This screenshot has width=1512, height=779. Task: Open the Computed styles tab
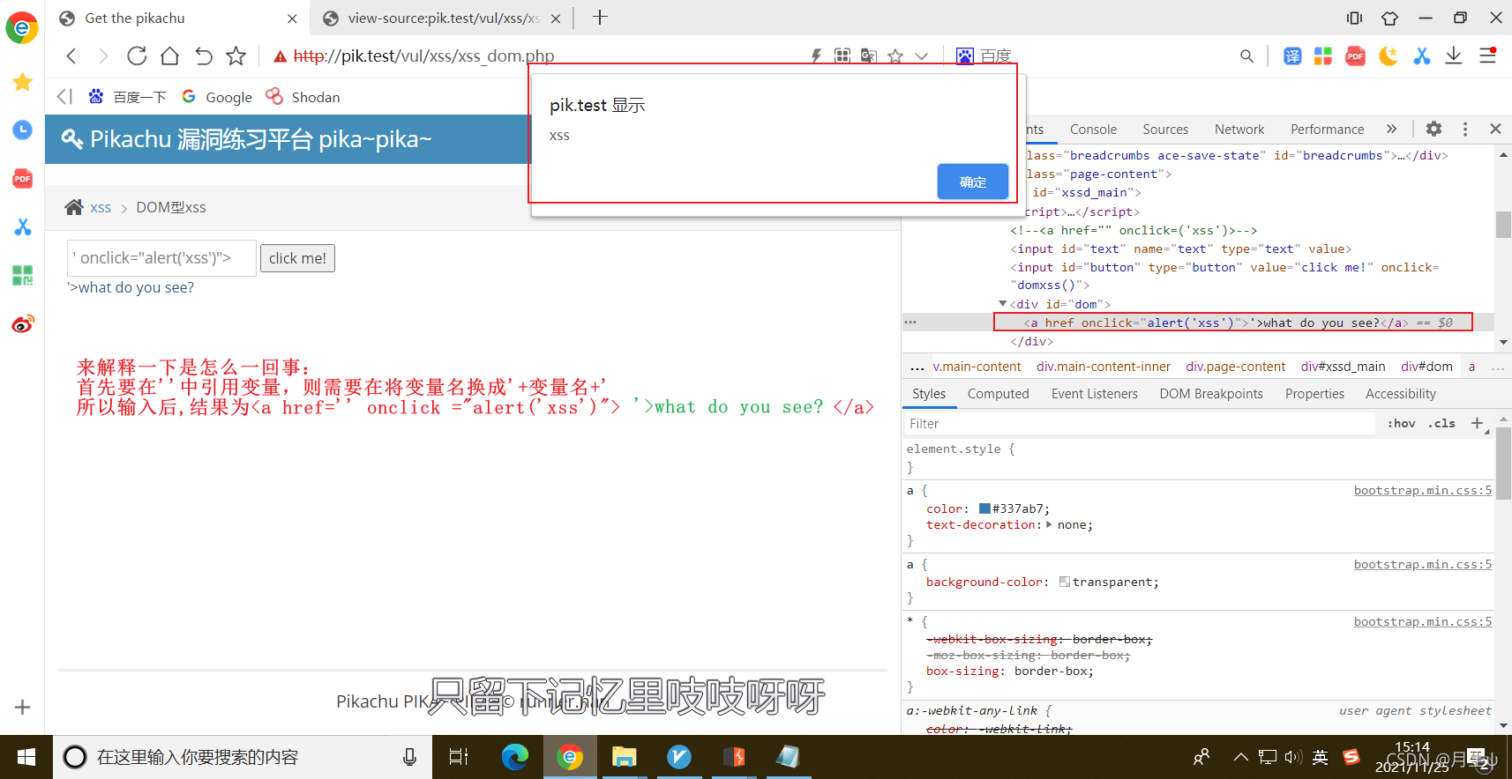998,394
